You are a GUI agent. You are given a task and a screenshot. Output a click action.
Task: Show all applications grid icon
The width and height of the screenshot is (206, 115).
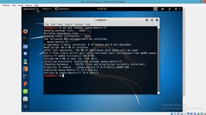tap(25, 106)
